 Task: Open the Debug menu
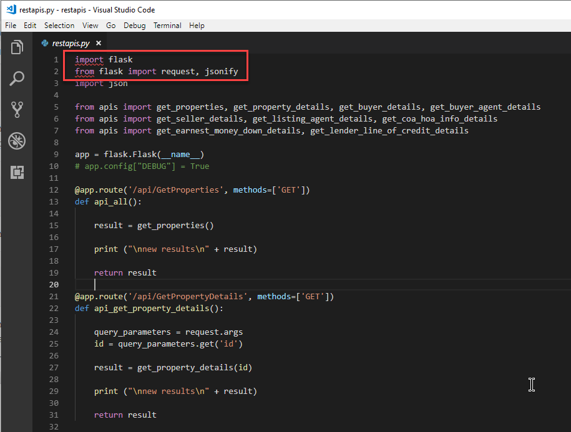pyautogui.click(x=134, y=26)
